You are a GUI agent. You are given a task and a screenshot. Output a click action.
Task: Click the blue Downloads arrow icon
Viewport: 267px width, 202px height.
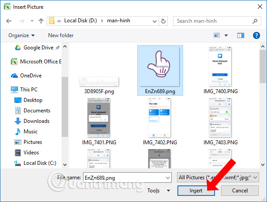(18, 121)
